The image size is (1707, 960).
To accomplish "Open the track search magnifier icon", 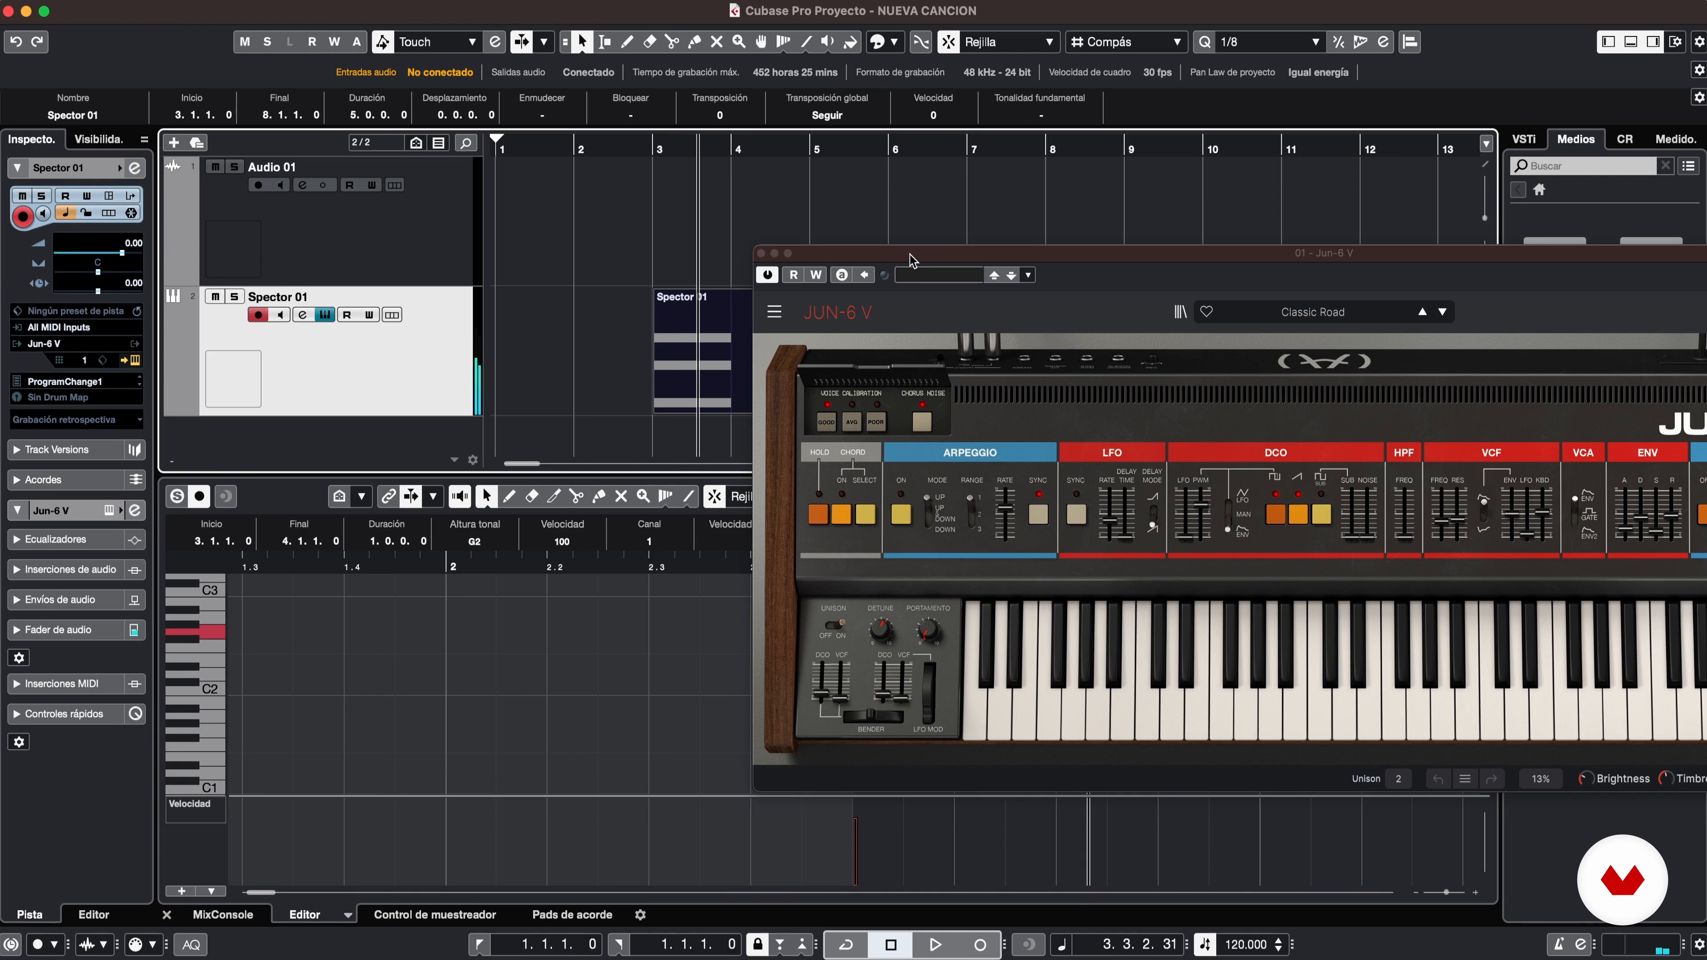I will (x=466, y=142).
